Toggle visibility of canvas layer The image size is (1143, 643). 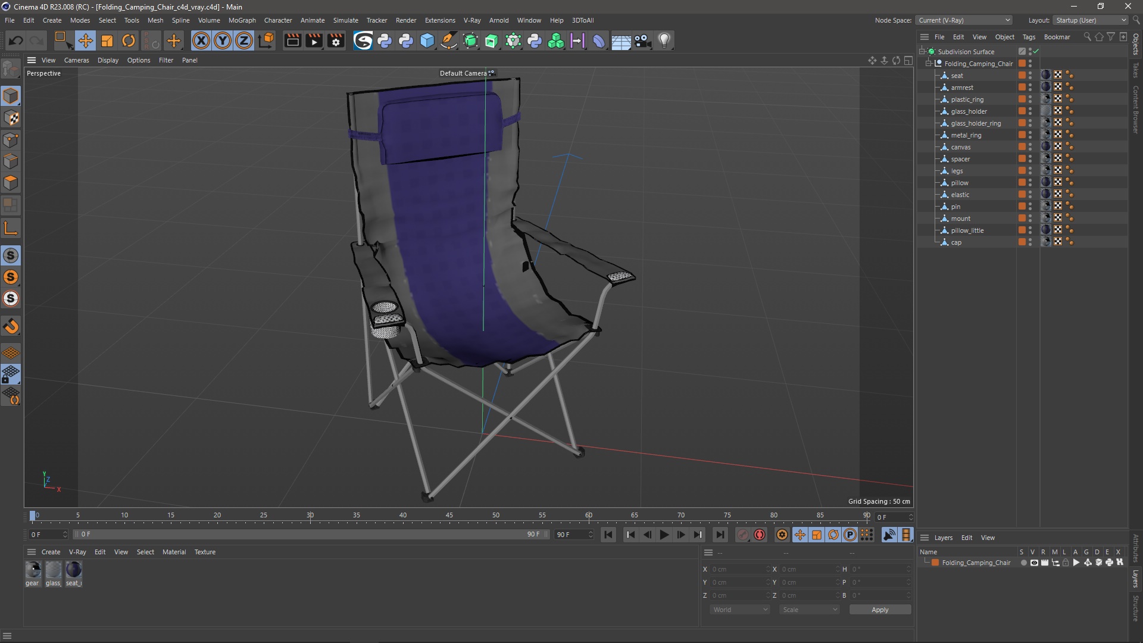pos(1029,147)
